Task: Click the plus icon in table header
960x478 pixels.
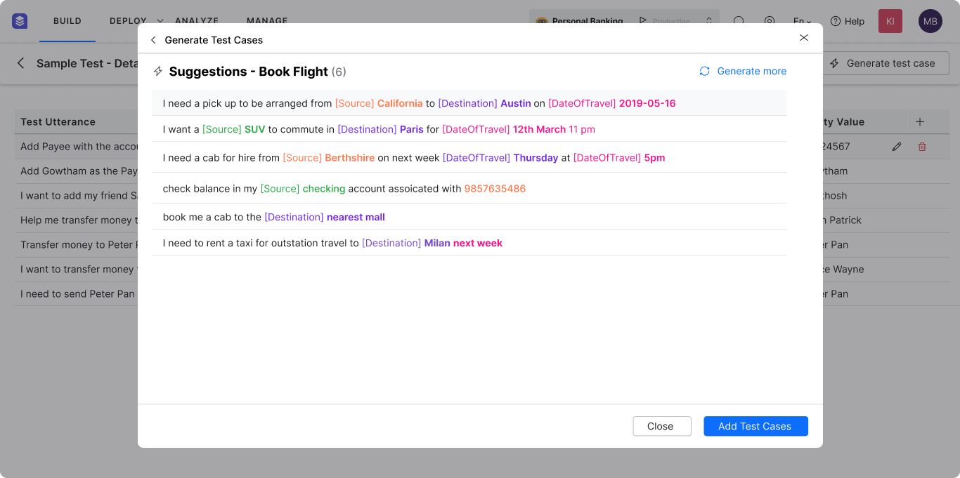Action: tap(920, 121)
